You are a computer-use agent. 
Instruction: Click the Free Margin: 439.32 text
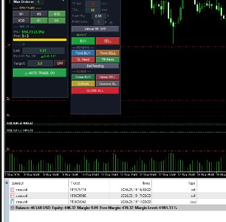[116, 208]
